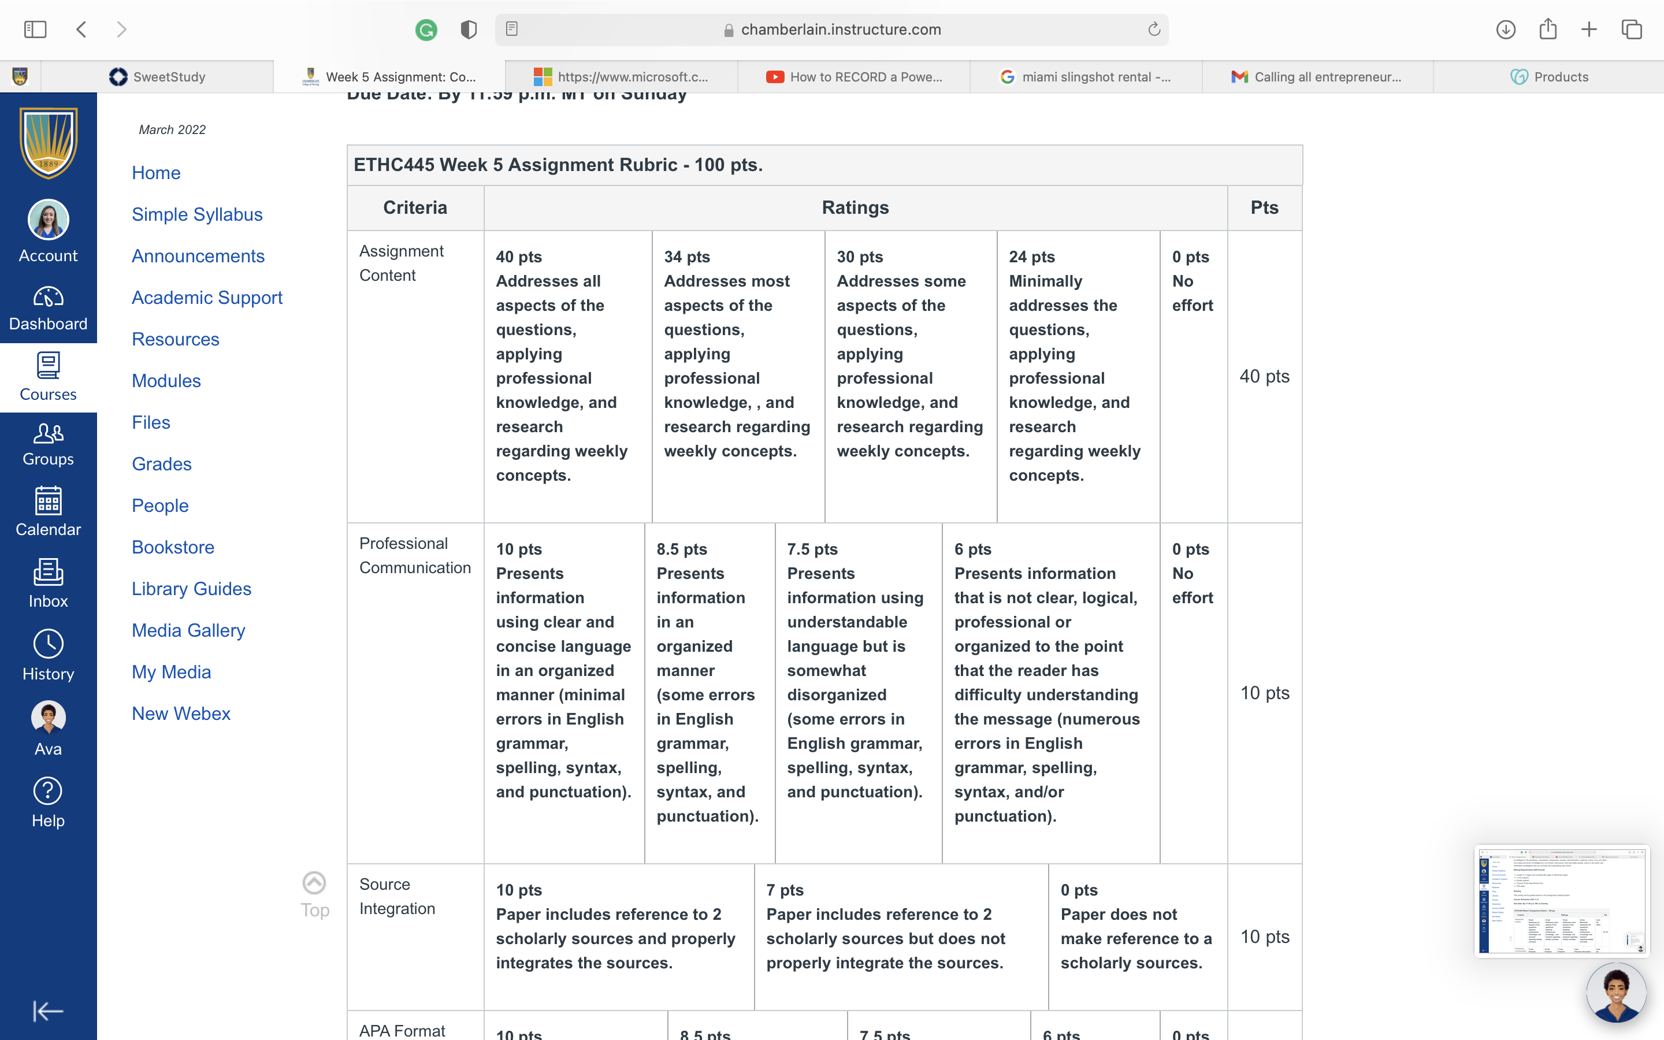Click the screenshot preview thumbnail
Image resolution: width=1664 pixels, height=1040 pixels.
click(x=1562, y=901)
